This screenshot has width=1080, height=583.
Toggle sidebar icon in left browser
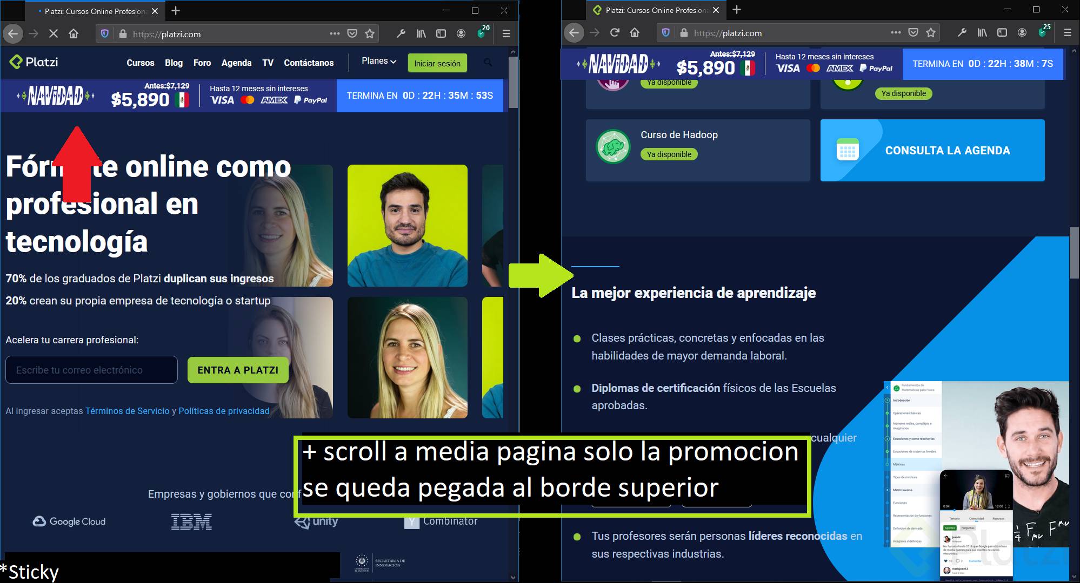coord(441,33)
